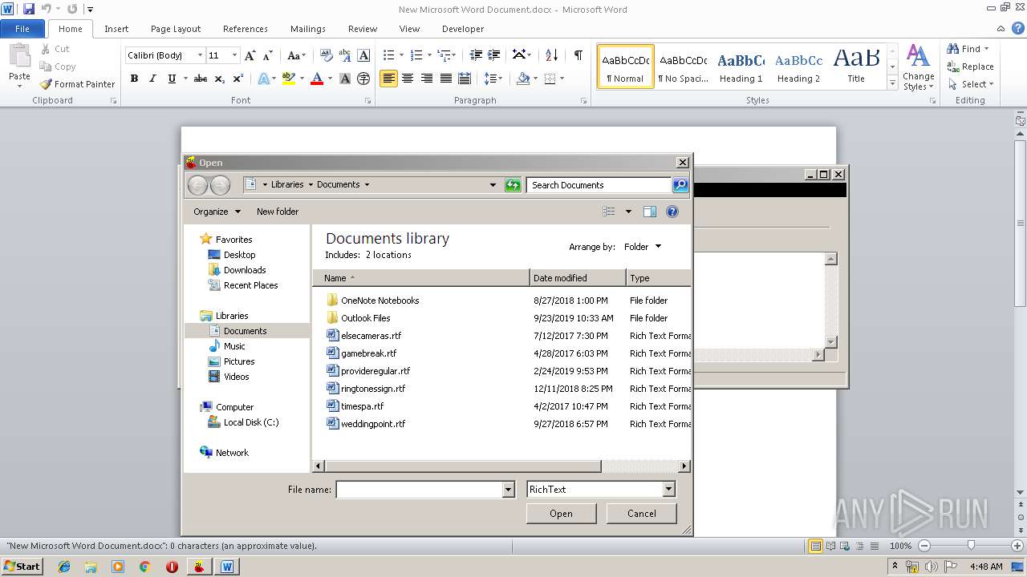Image resolution: width=1027 pixels, height=577 pixels.
Task: Open the File tab
Action: coord(22,29)
